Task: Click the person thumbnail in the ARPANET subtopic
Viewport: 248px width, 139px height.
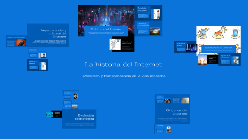Action: pos(169,130)
